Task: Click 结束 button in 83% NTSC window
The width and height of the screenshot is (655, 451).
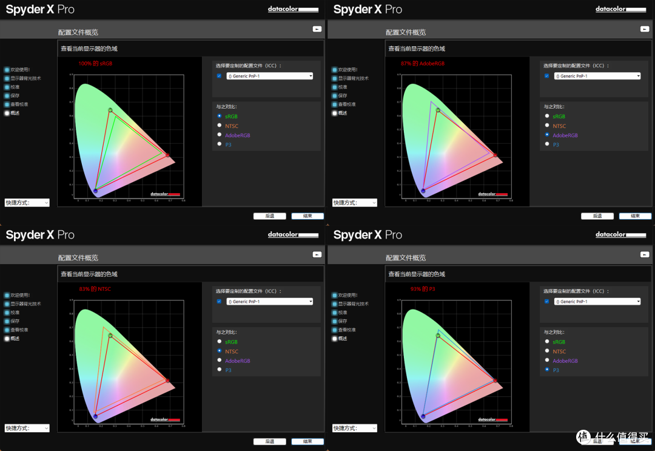Action: (307, 441)
